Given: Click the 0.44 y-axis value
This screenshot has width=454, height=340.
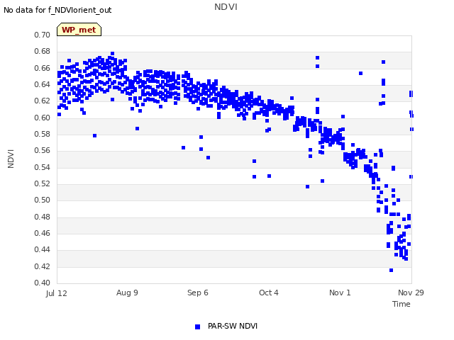Looking at the screenshot, I should (x=43, y=249).
